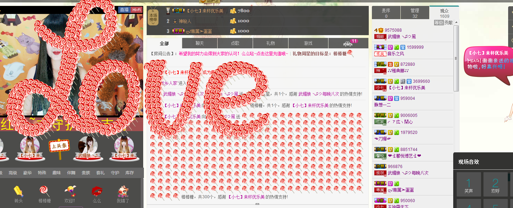Viewport: 513px width, 208px height.
Task: Open the car icon tab with badge 11
Action: click(x=348, y=43)
